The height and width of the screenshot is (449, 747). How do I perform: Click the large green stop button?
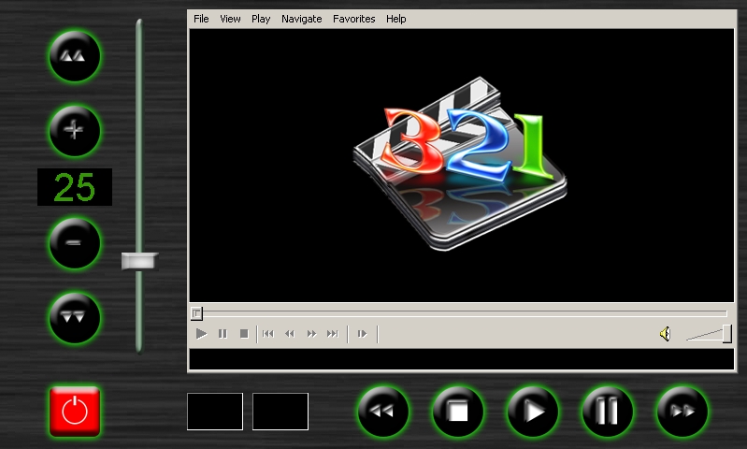click(x=457, y=412)
